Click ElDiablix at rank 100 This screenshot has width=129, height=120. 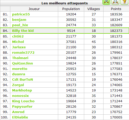click(x=20, y=117)
